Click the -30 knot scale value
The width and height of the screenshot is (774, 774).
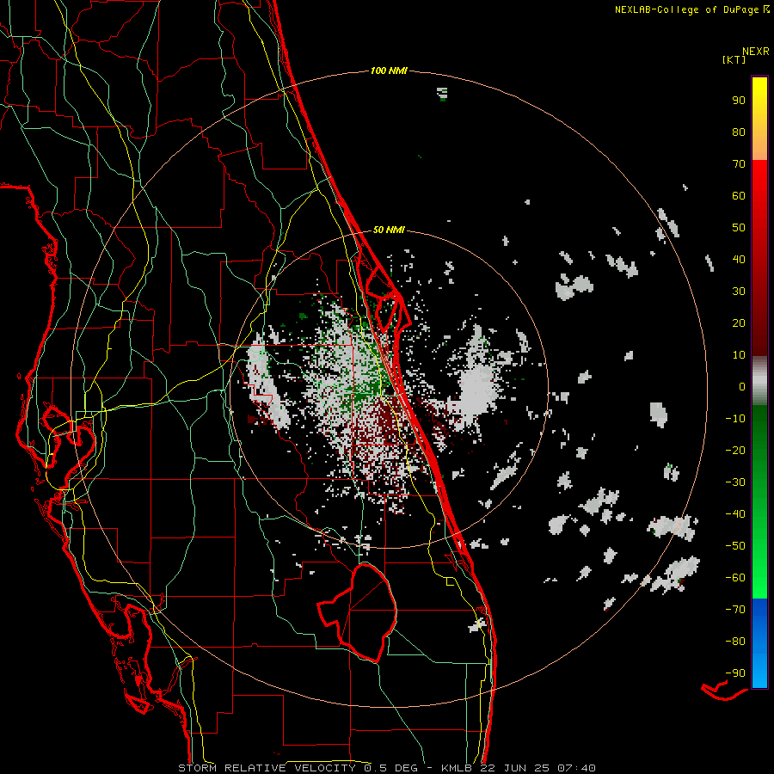coord(735,482)
